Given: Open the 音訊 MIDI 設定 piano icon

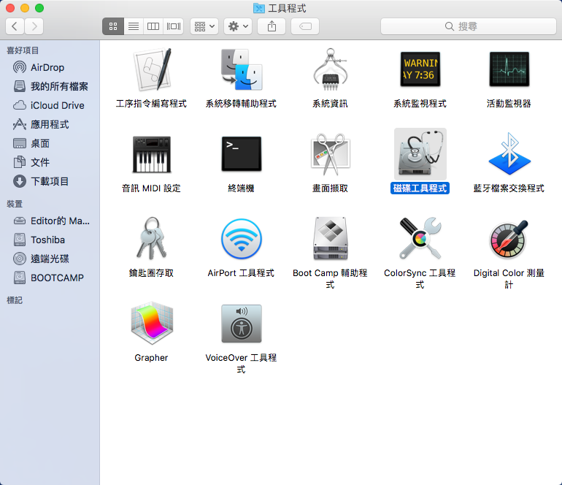Looking at the screenshot, I should [152, 154].
